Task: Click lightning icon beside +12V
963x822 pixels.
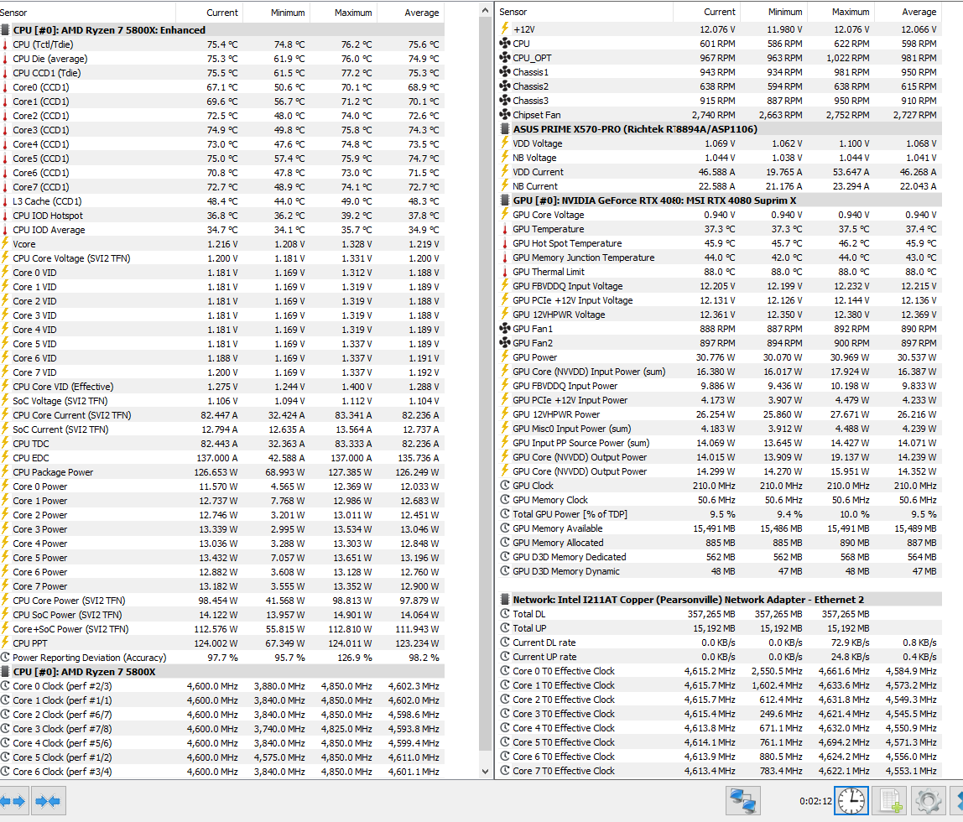Action: [505, 29]
